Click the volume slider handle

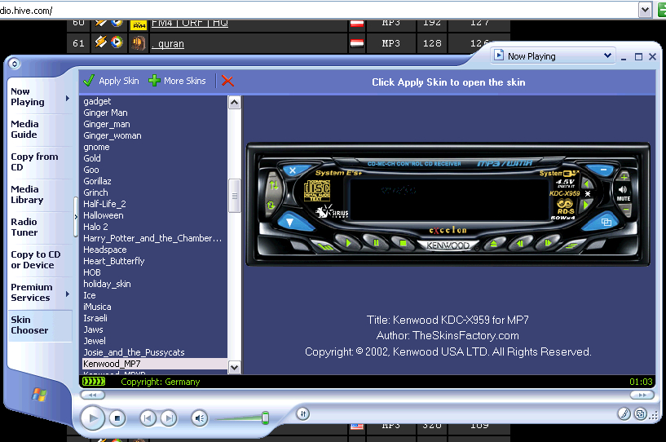pos(265,418)
